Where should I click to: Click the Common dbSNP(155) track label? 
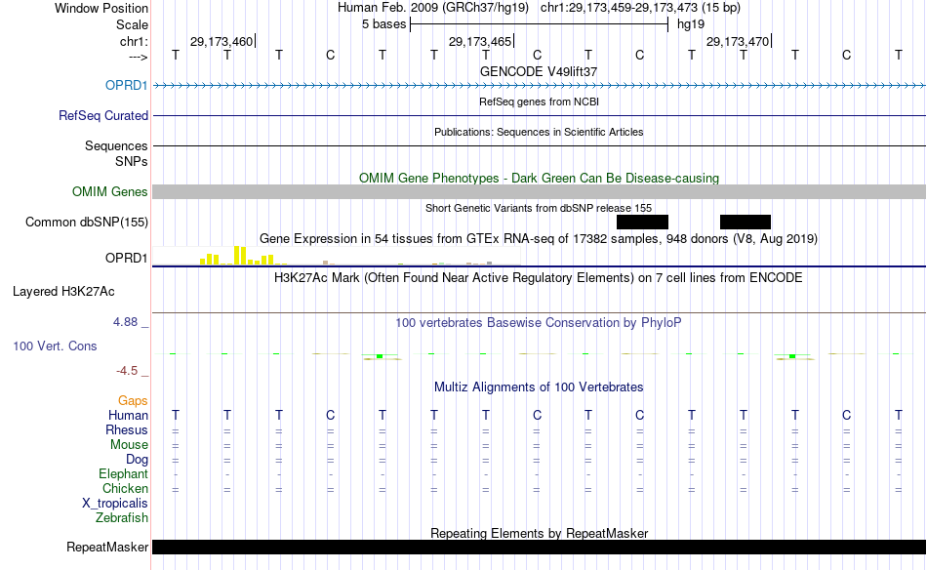click(86, 223)
